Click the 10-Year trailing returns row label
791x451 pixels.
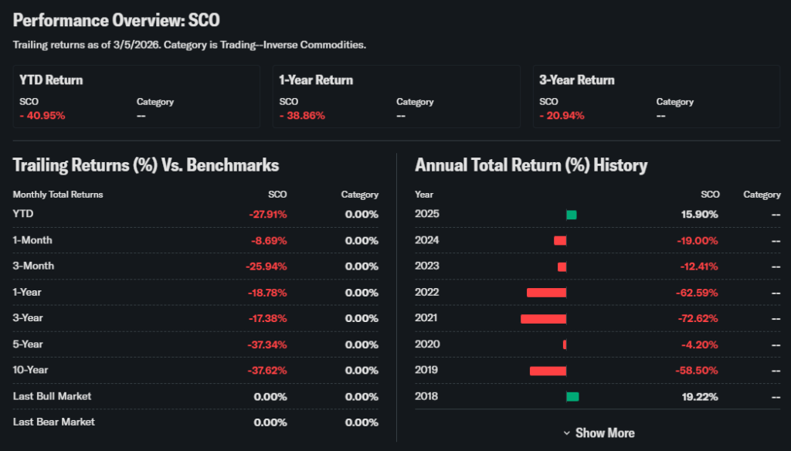tap(32, 371)
